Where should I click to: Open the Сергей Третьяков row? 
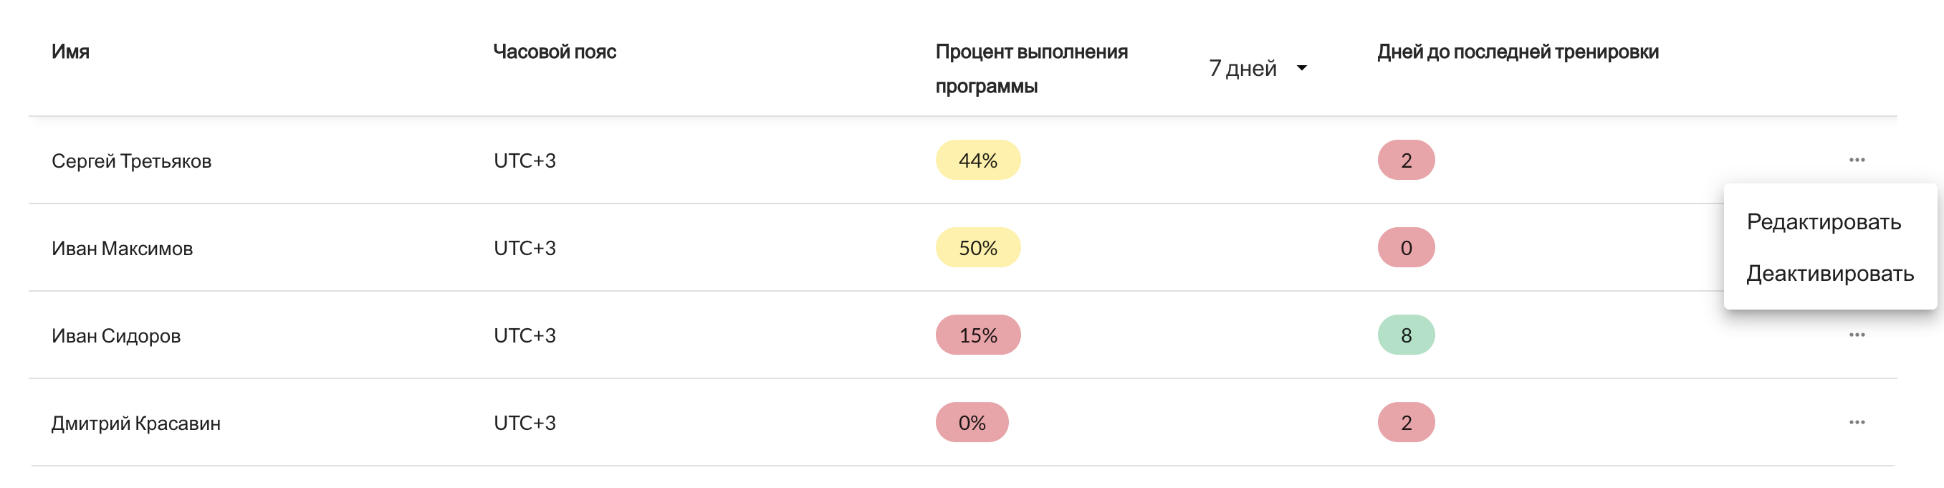tap(131, 161)
